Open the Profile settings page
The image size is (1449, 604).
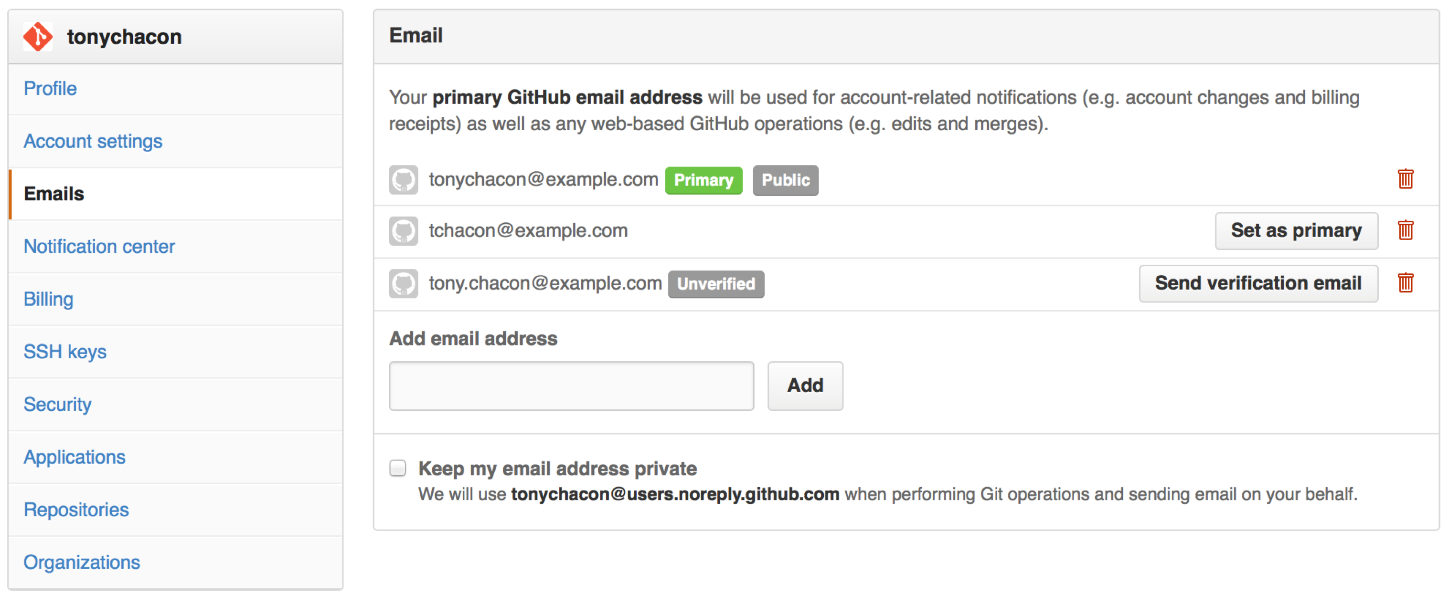(x=50, y=89)
